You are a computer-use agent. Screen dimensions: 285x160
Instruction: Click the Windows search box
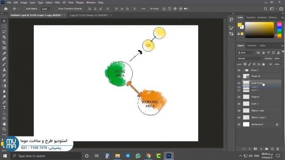coord(46,156)
